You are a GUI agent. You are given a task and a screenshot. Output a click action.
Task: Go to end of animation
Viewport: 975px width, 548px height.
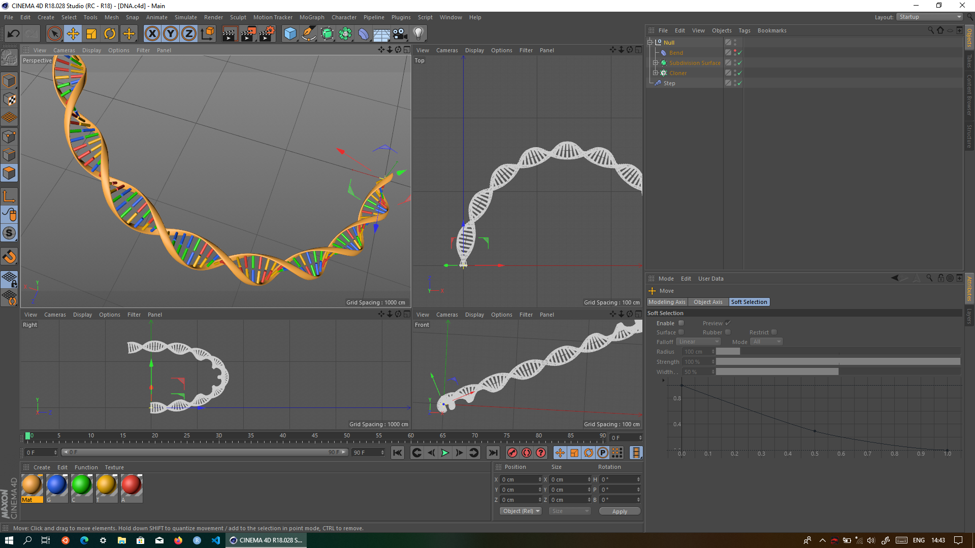(493, 453)
